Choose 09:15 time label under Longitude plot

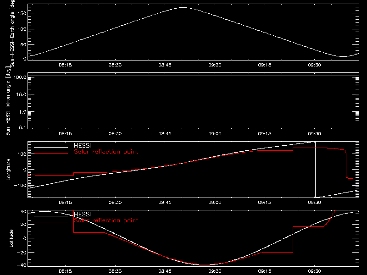(265, 203)
